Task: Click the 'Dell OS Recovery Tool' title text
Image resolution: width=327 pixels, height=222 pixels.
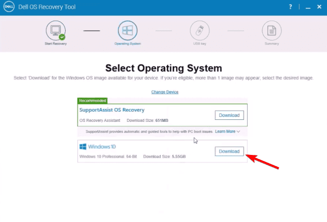Action: [x=47, y=7]
